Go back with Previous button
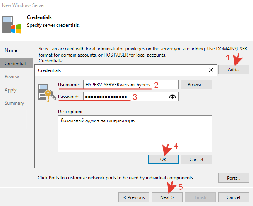The image size is (253, 206). [x=134, y=197]
